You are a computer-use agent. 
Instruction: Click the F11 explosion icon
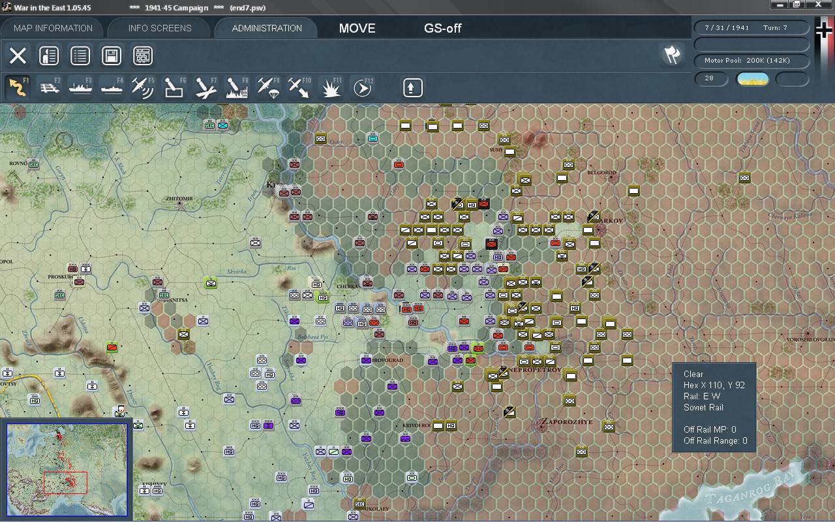(x=331, y=87)
